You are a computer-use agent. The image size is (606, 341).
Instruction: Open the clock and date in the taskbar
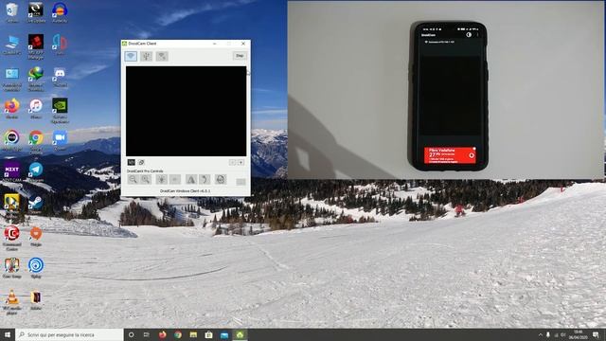click(x=579, y=334)
